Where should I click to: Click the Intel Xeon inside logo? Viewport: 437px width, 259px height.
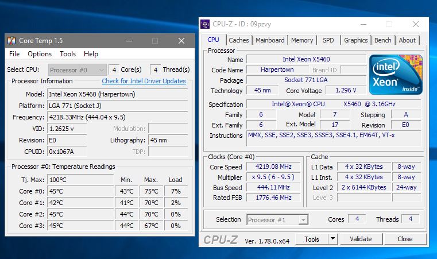coord(396,75)
